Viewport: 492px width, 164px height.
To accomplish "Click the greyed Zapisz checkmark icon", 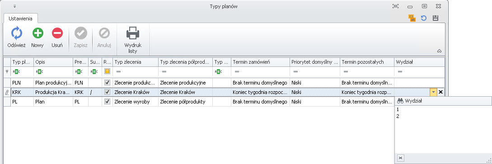I will (x=80, y=33).
